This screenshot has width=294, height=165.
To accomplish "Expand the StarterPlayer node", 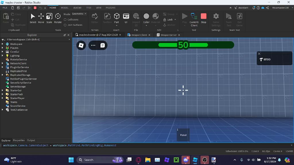I will (x=2, y=98).
